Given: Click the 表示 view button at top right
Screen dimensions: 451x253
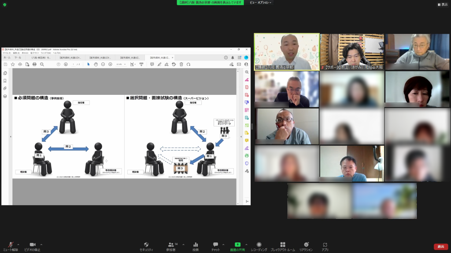Looking at the screenshot, I should 442,4.
